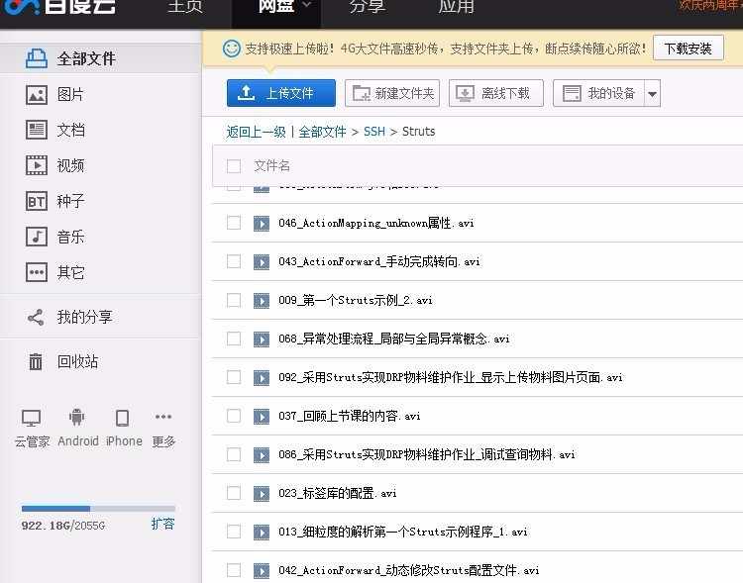The height and width of the screenshot is (583, 743).
Task: Click the 文件名 column header
Action: coord(272,165)
